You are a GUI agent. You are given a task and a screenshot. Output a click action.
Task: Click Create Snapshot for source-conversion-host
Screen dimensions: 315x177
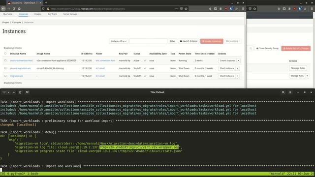coord(227,60)
